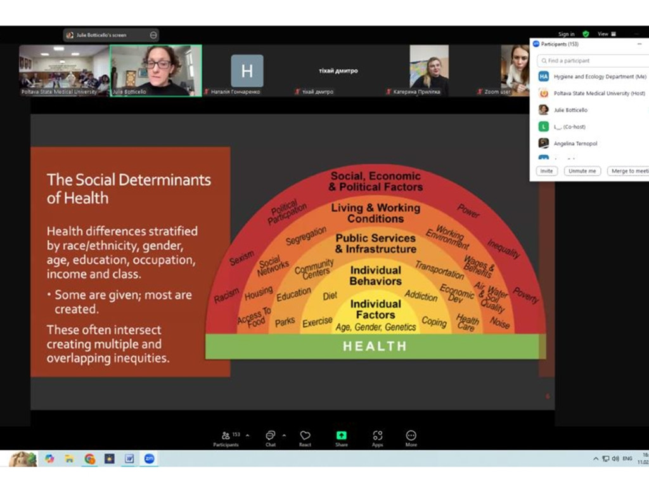Click the Invite button
This screenshot has height=487, width=649.
(x=546, y=171)
